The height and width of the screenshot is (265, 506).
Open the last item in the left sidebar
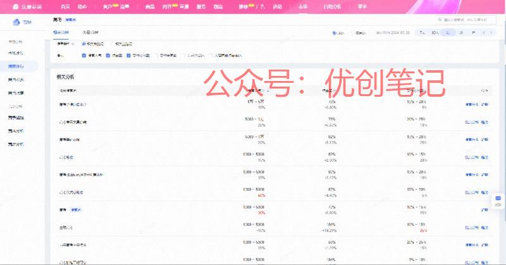16,144
